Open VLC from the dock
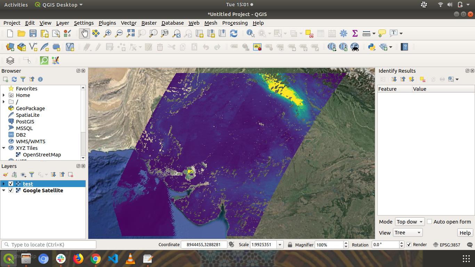Image resolution: width=475 pixels, height=267 pixels. tap(130, 259)
